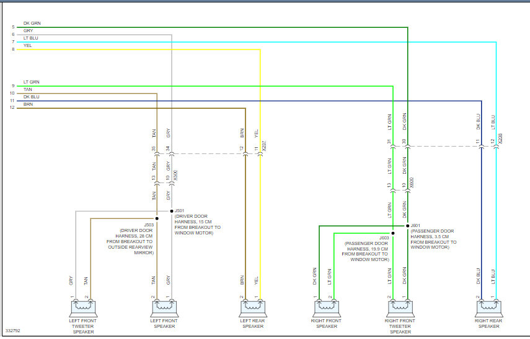The height and width of the screenshot is (339, 530).
Task: Click the DK GRN label above wire 5
Action: tap(32, 24)
